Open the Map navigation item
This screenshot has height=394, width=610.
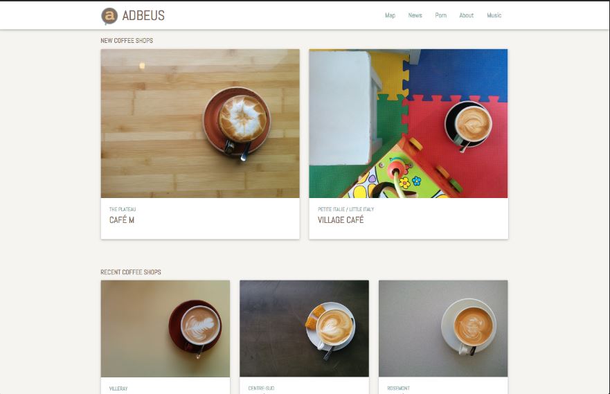(391, 15)
